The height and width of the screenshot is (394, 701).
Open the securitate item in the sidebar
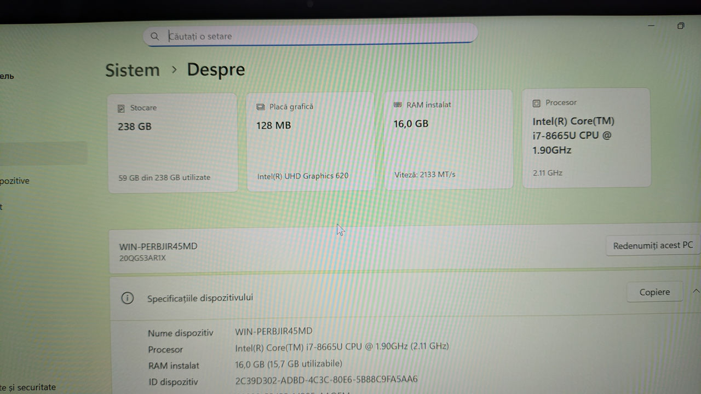click(x=27, y=387)
